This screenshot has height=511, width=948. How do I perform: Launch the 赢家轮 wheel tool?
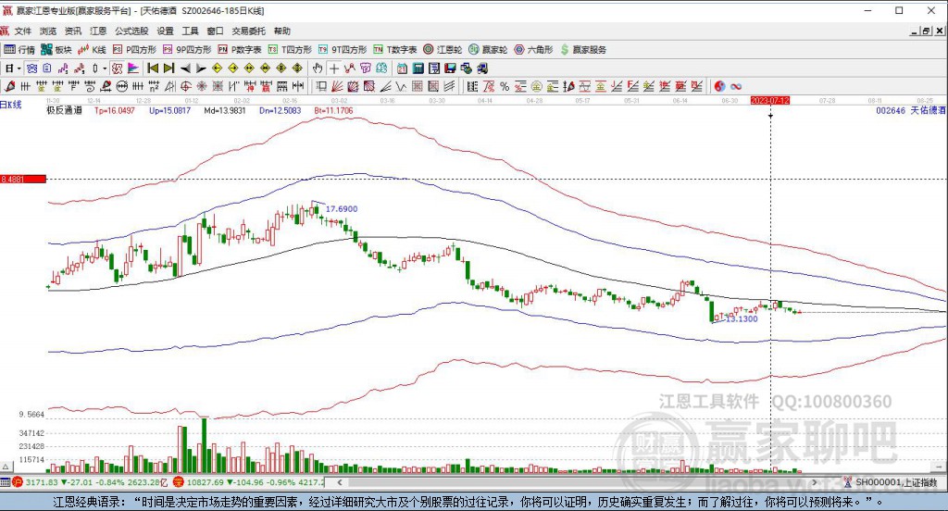point(488,50)
